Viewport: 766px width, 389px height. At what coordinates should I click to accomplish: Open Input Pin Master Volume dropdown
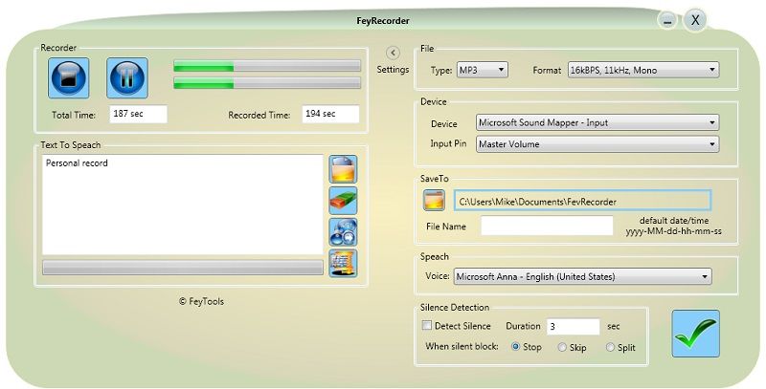tap(597, 144)
